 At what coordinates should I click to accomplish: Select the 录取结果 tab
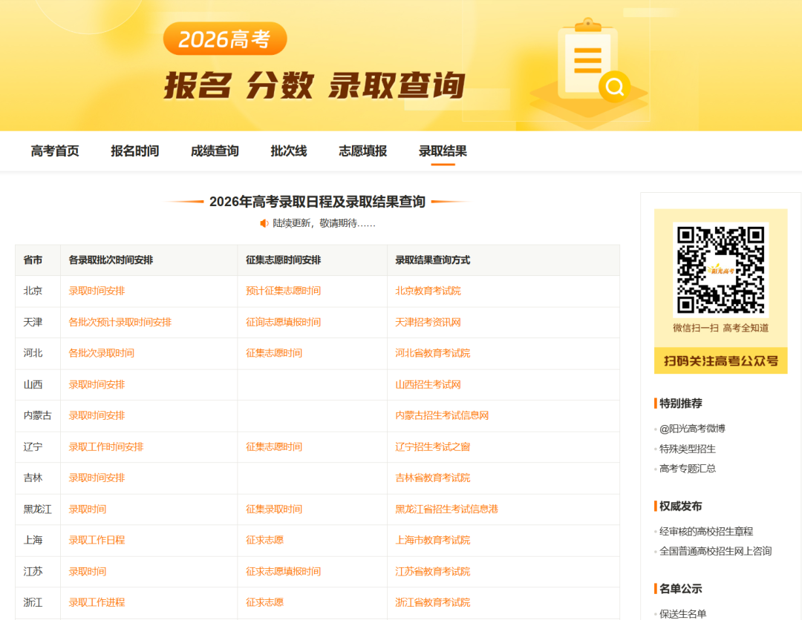click(443, 151)
